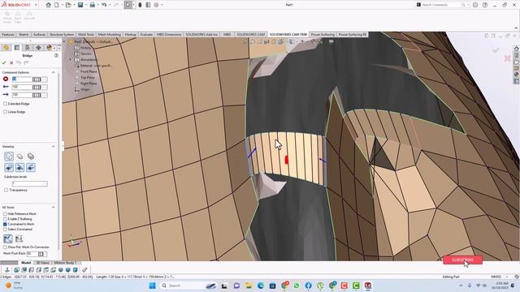The width and height of the screenshot is (520, 292).
Task: Select the second Viewing smooth display icon
Action: tap(19, 157)
